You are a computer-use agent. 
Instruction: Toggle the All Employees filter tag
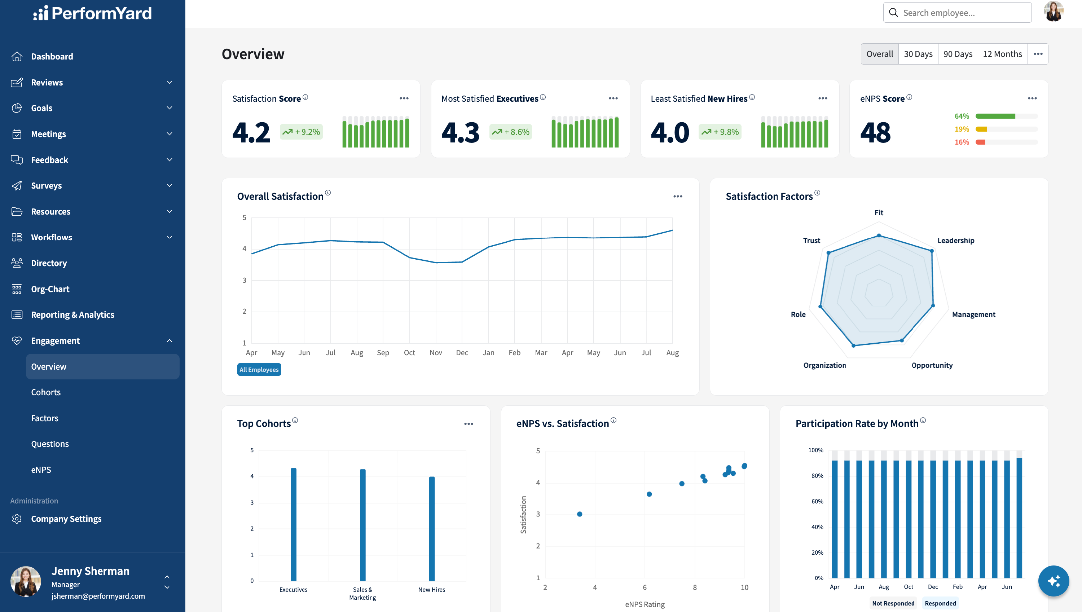coord(259,369)
